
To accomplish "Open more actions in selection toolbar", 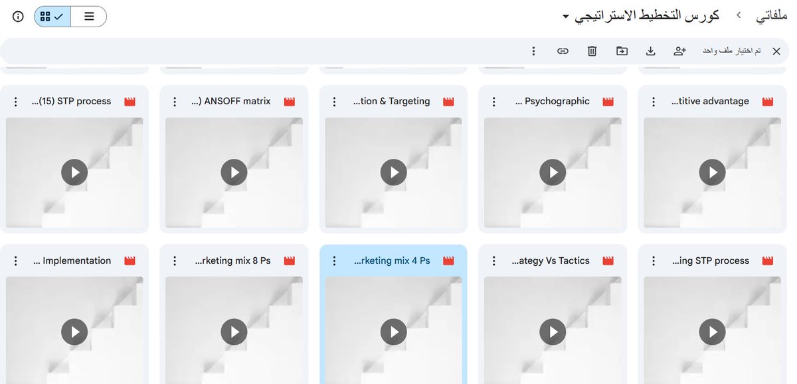I will (533, 51).
